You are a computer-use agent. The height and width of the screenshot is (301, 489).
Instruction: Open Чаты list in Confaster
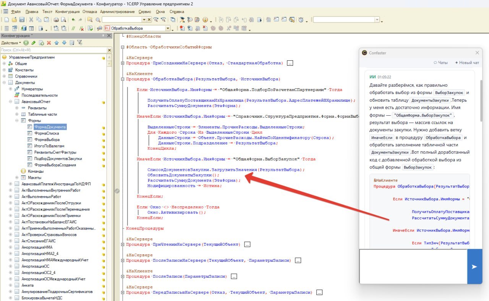(440, 63)
